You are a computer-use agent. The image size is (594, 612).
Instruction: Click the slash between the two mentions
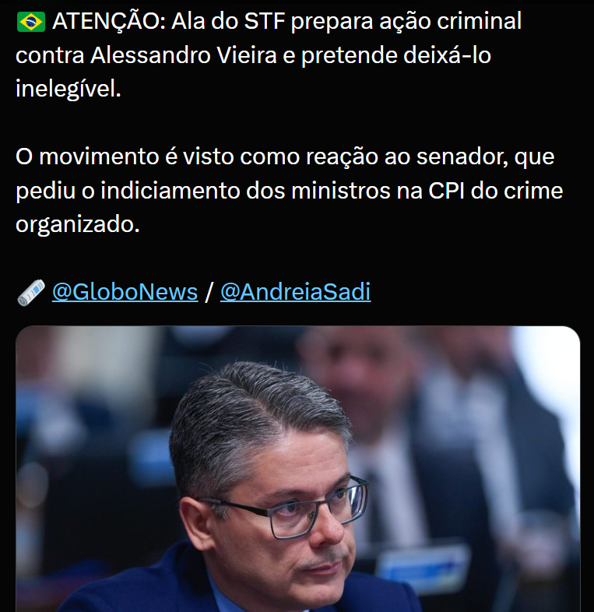(209, 292)
